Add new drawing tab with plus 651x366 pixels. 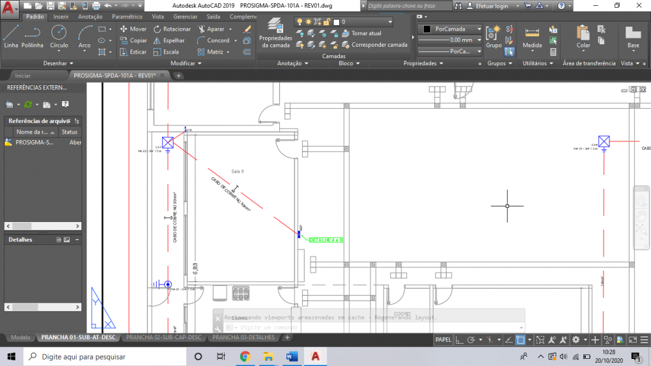point(178,76)
